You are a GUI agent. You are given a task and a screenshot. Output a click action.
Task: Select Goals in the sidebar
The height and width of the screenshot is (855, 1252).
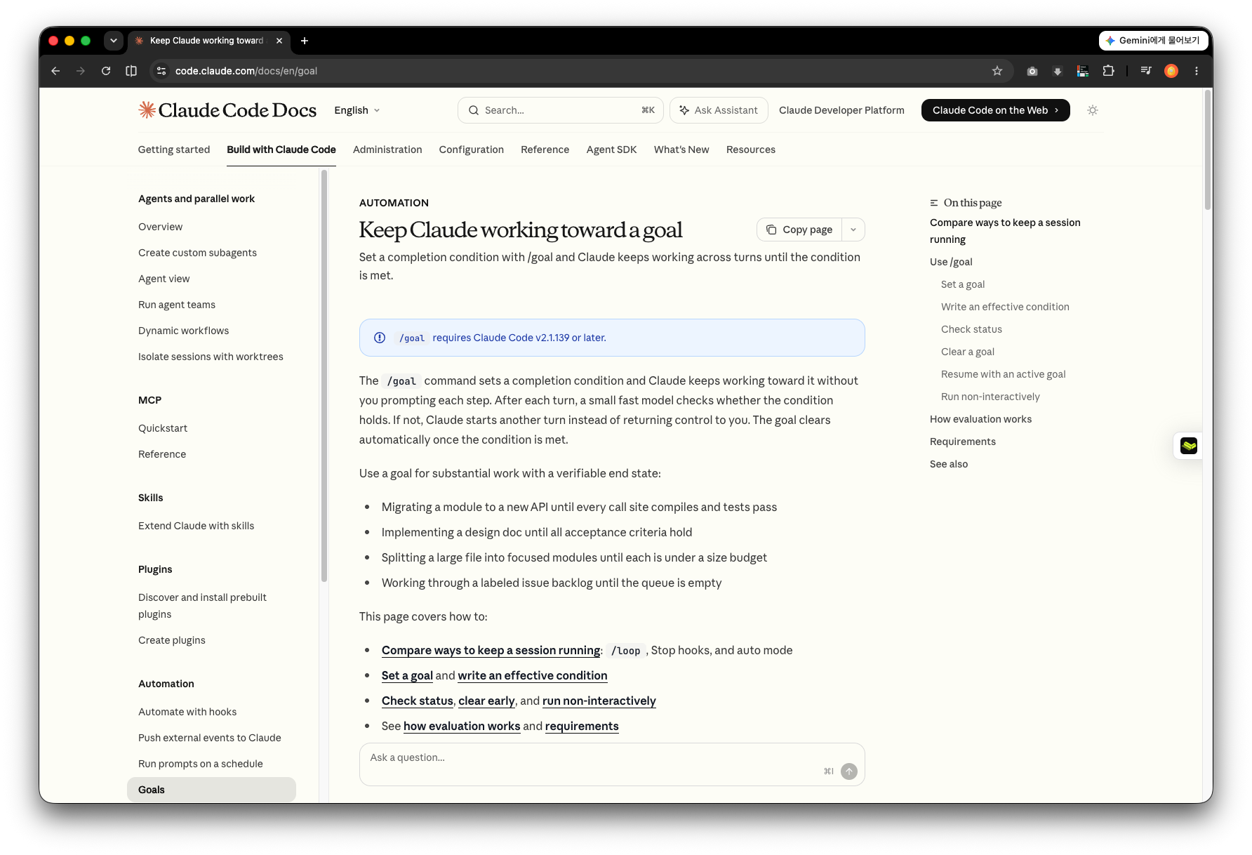211,790
